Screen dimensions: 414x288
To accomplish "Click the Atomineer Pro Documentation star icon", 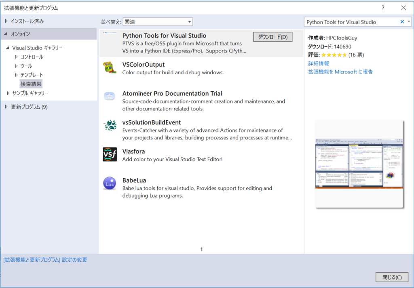I will point(109,96).
